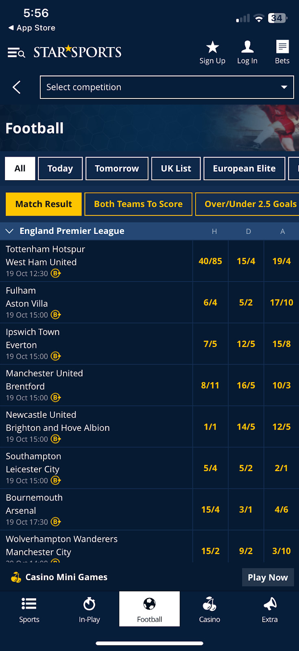Tap the Log In person icon
The image size is (299, 651).
247,48
